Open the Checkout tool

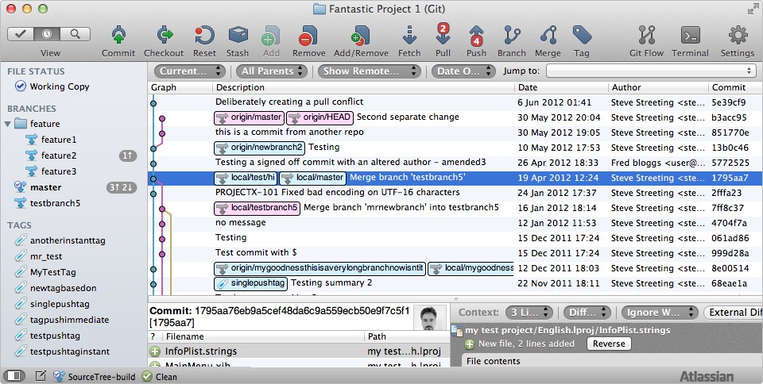tap(164, 35)
